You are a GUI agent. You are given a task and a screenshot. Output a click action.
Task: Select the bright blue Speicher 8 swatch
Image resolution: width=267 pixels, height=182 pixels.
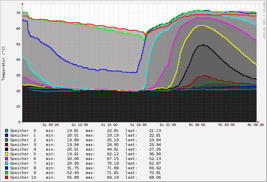tap(6, 168)
